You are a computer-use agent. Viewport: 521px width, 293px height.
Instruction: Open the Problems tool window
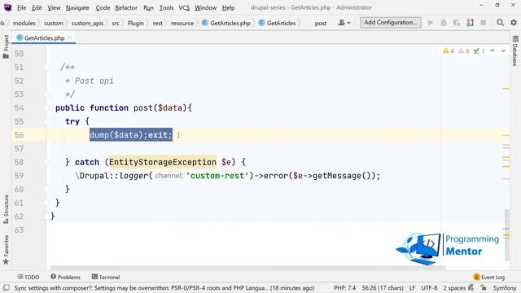click(x=65, y=277)
